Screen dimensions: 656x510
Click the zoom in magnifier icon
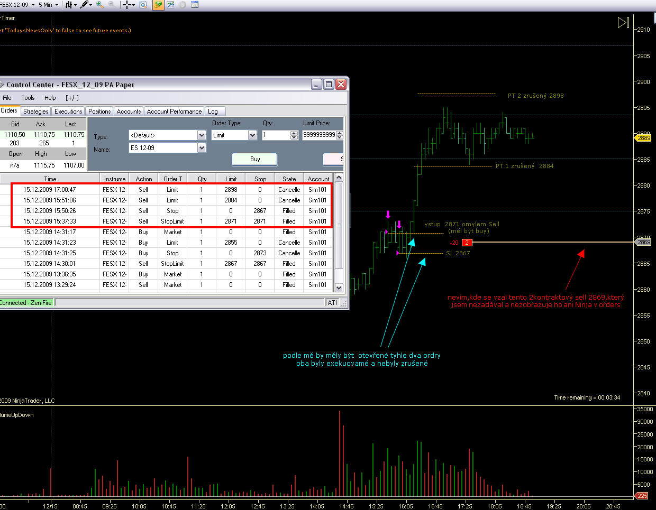point(99,5)
